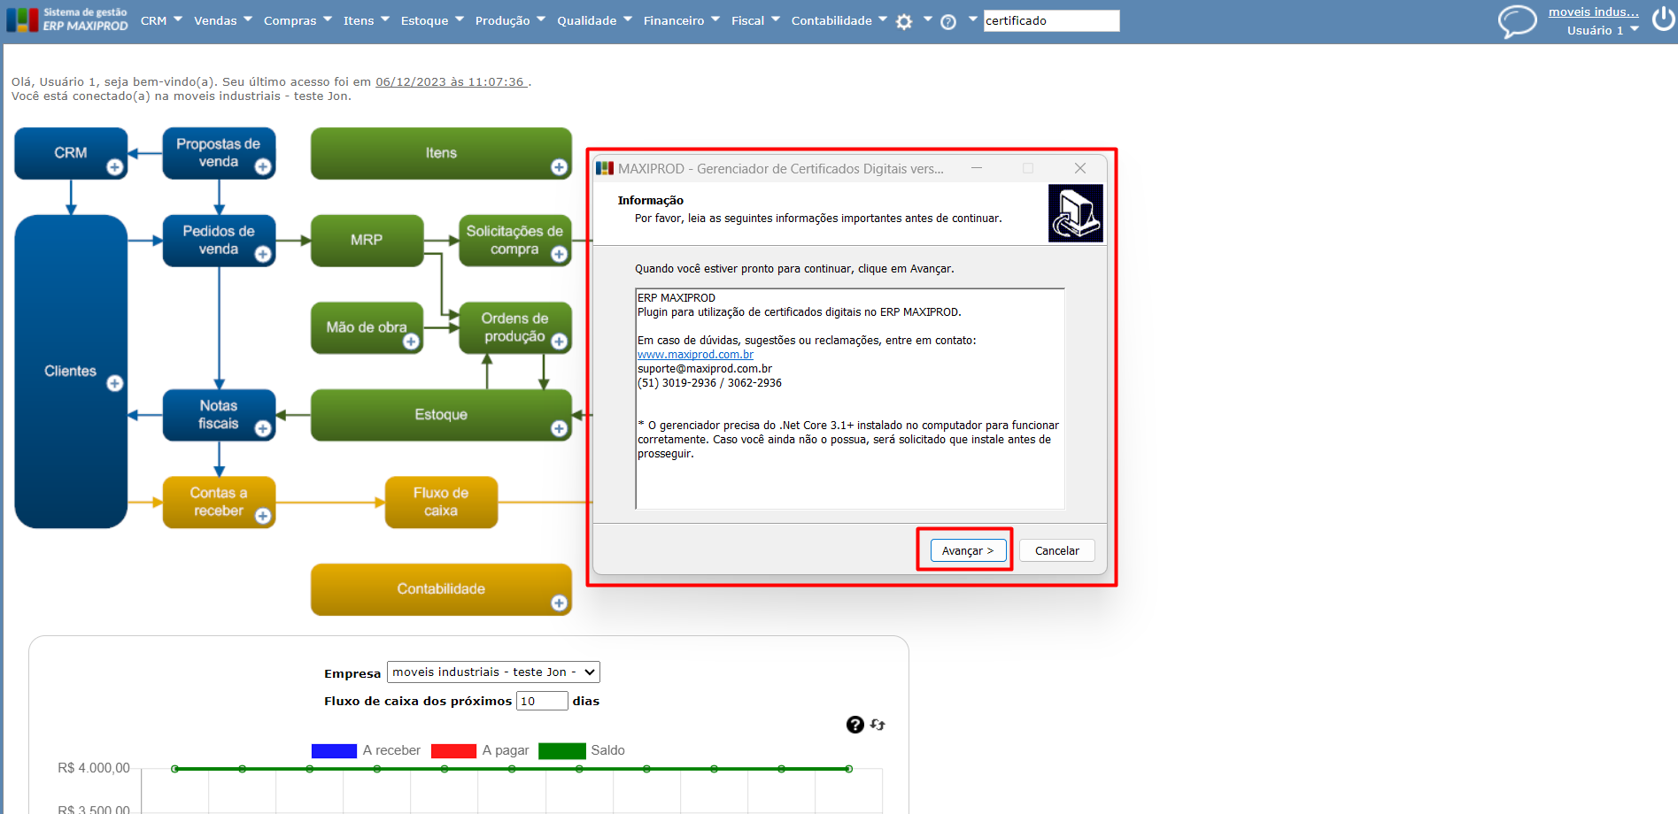This screenshot has width=1678, height=814.
Task: Click the plus icon on Ordens de produção
Action: tap(559, 342)
